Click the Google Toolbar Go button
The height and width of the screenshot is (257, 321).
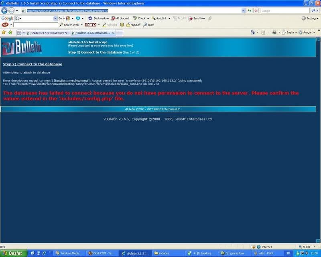60,18
